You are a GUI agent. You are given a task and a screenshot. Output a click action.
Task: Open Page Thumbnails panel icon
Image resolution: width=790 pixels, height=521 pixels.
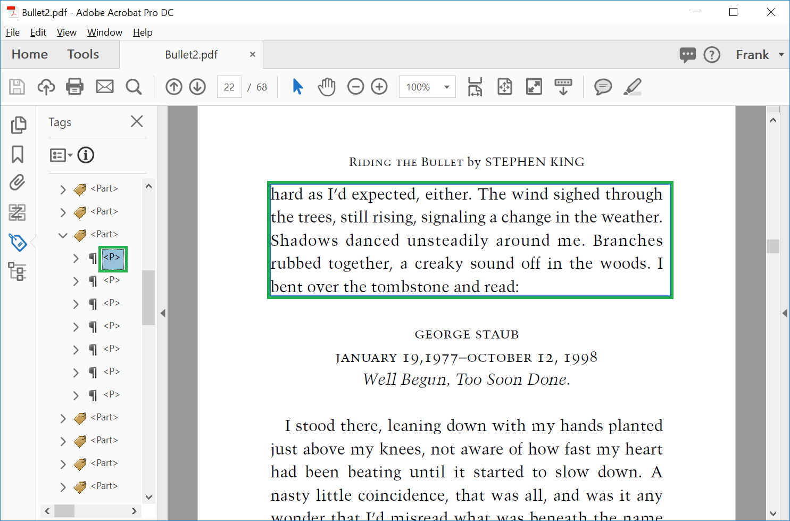point(18,125)
